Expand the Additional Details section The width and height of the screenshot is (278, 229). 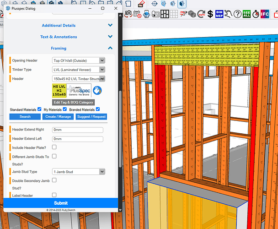(59, 26)
